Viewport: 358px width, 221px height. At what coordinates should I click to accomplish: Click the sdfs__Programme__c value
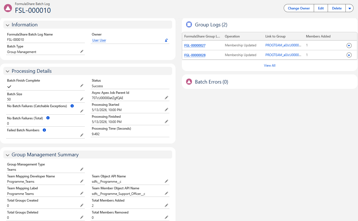pos(107,182)
